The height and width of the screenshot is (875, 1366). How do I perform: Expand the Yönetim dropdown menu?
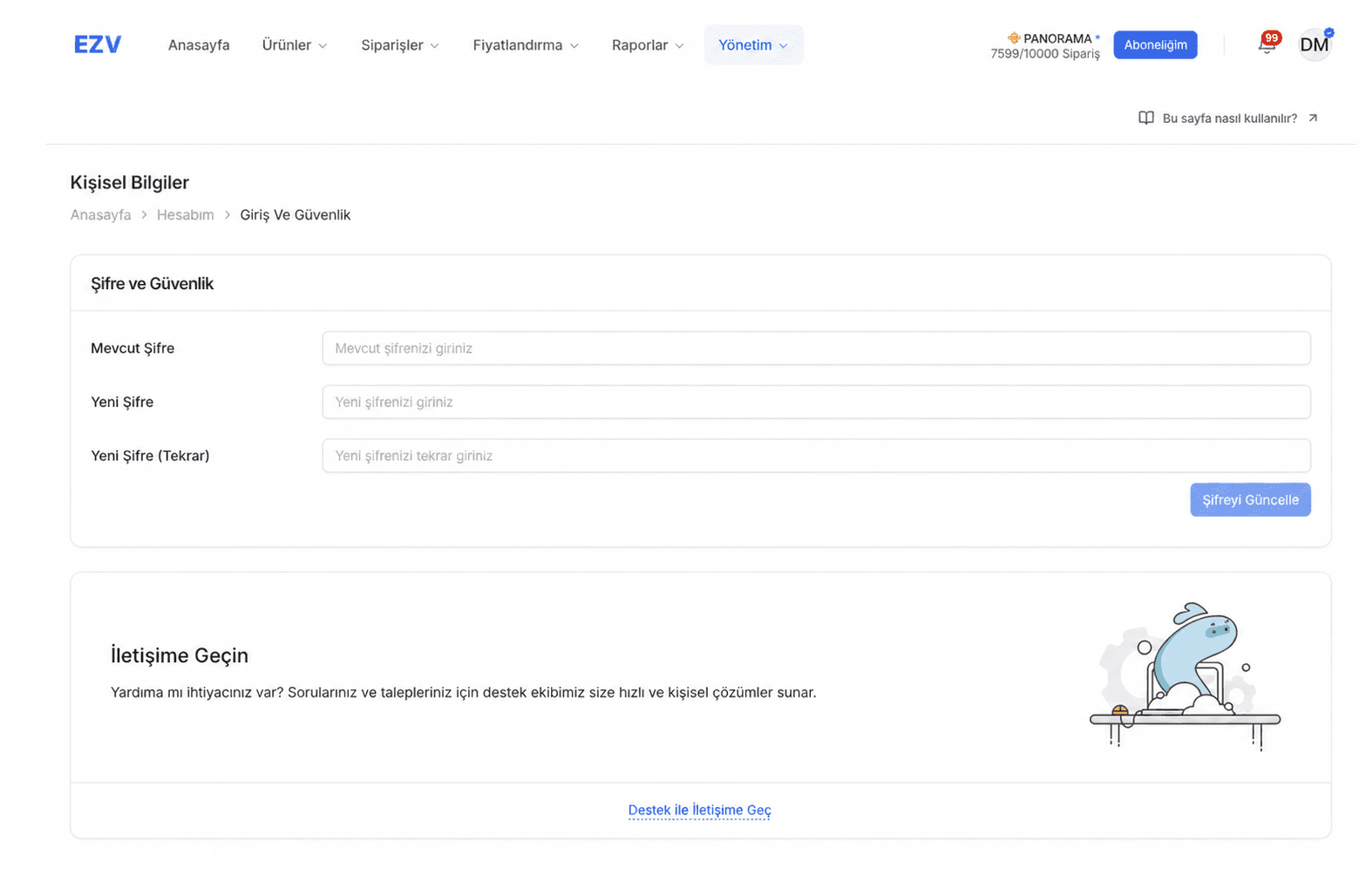[754, 44]
